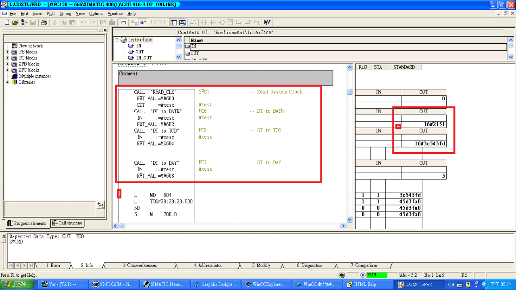Image resolution: width=516 pixels, height=290 pixels.
Task: Open the Insert menu
Action: tap(37, 14)
